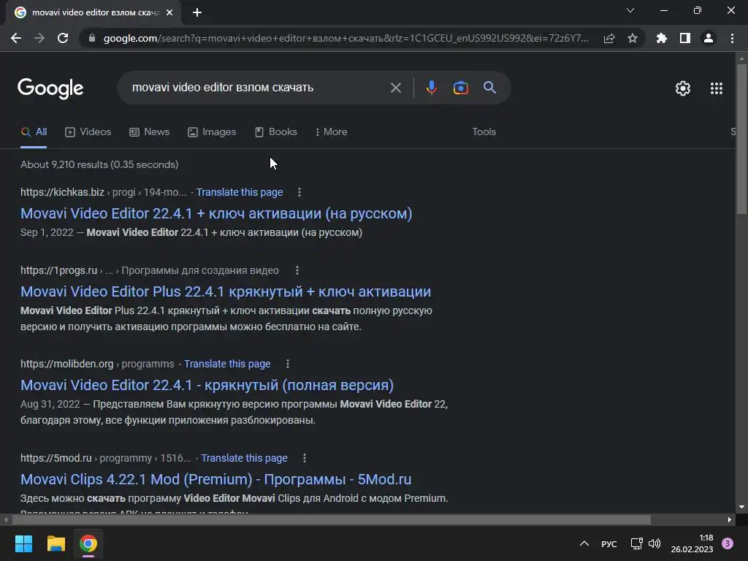The width and height of the screenshot is (748, 561).
Task: Open 'Movavi Video Editor 22.4.1 - крякнутый' result
Action: (207, 385)
